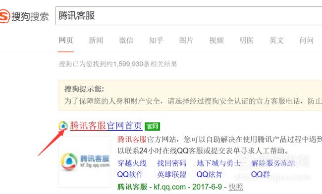The height and width of the screenshot is (194, 322).
Task: Switch to the 图片 tab
Action: (186, 40)
